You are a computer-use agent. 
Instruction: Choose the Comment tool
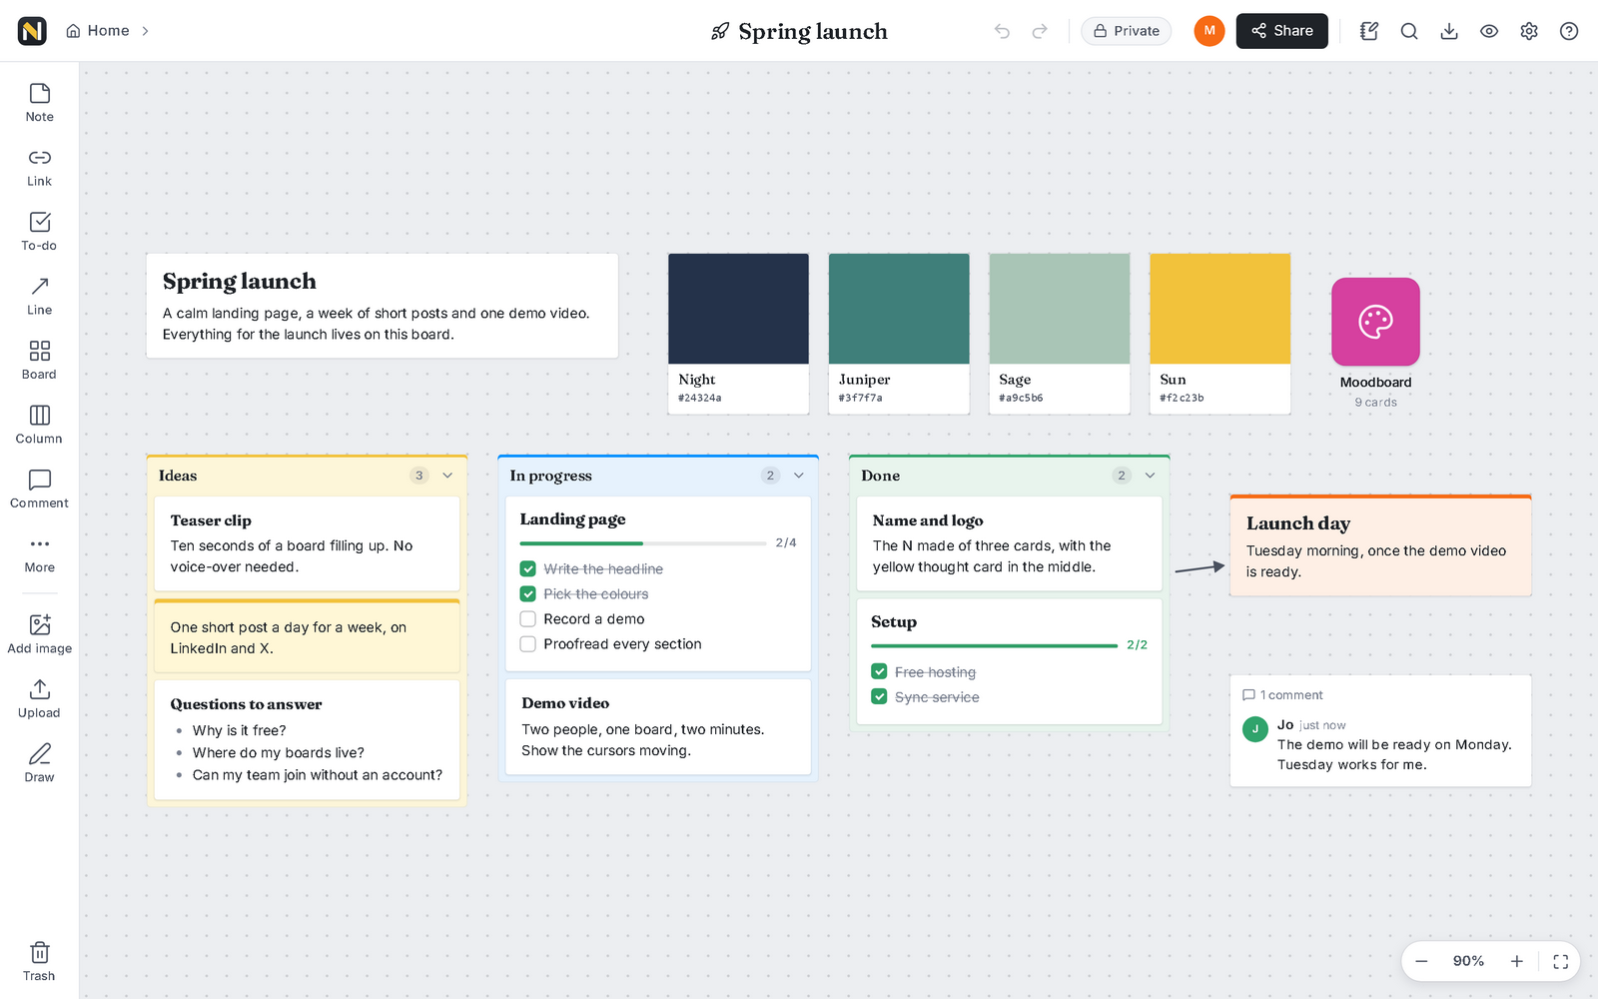tap(39, 490)
